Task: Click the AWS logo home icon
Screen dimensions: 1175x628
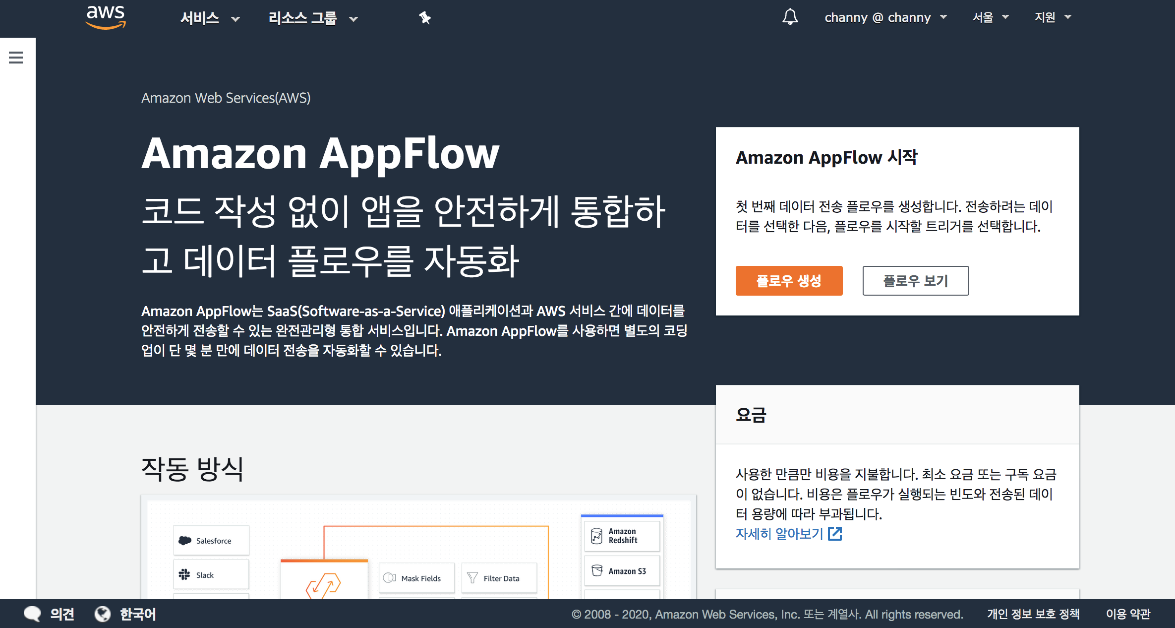Action: (105, 17)
